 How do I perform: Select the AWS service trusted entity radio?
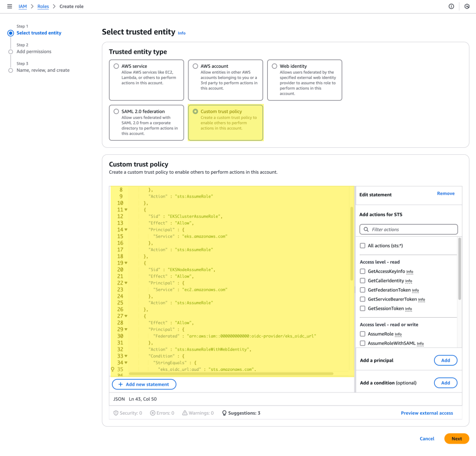click(116, 66)
